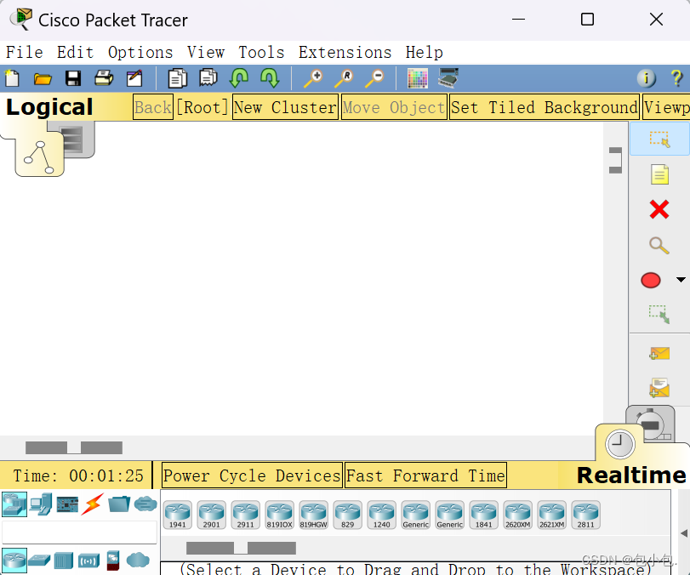Image resolution: width=690 pixels, height=575 pixels.
Task: Copy with the copy icon
Action: (x=177, y=79)
